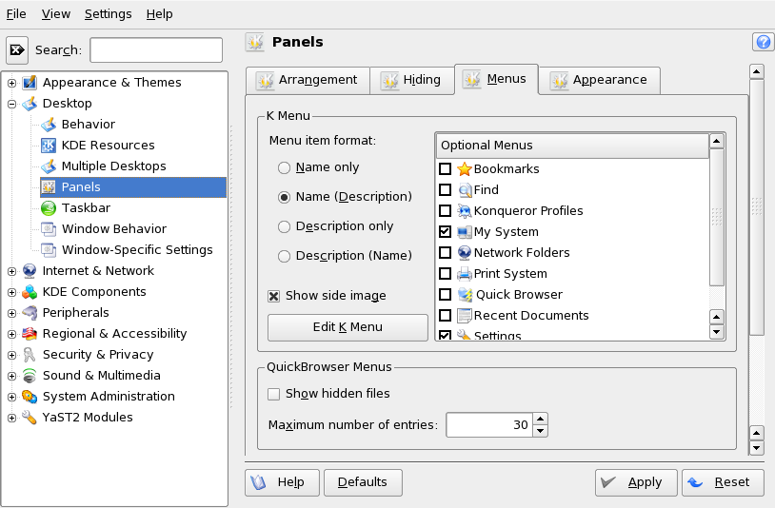The width and height of the screenshot is (775, 508).
Task: Click the Sound & Multimedia icon
Action: click(x=30, y=375)
